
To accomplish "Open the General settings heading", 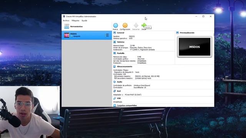I will pyautogui.click(x=120, y=33).
